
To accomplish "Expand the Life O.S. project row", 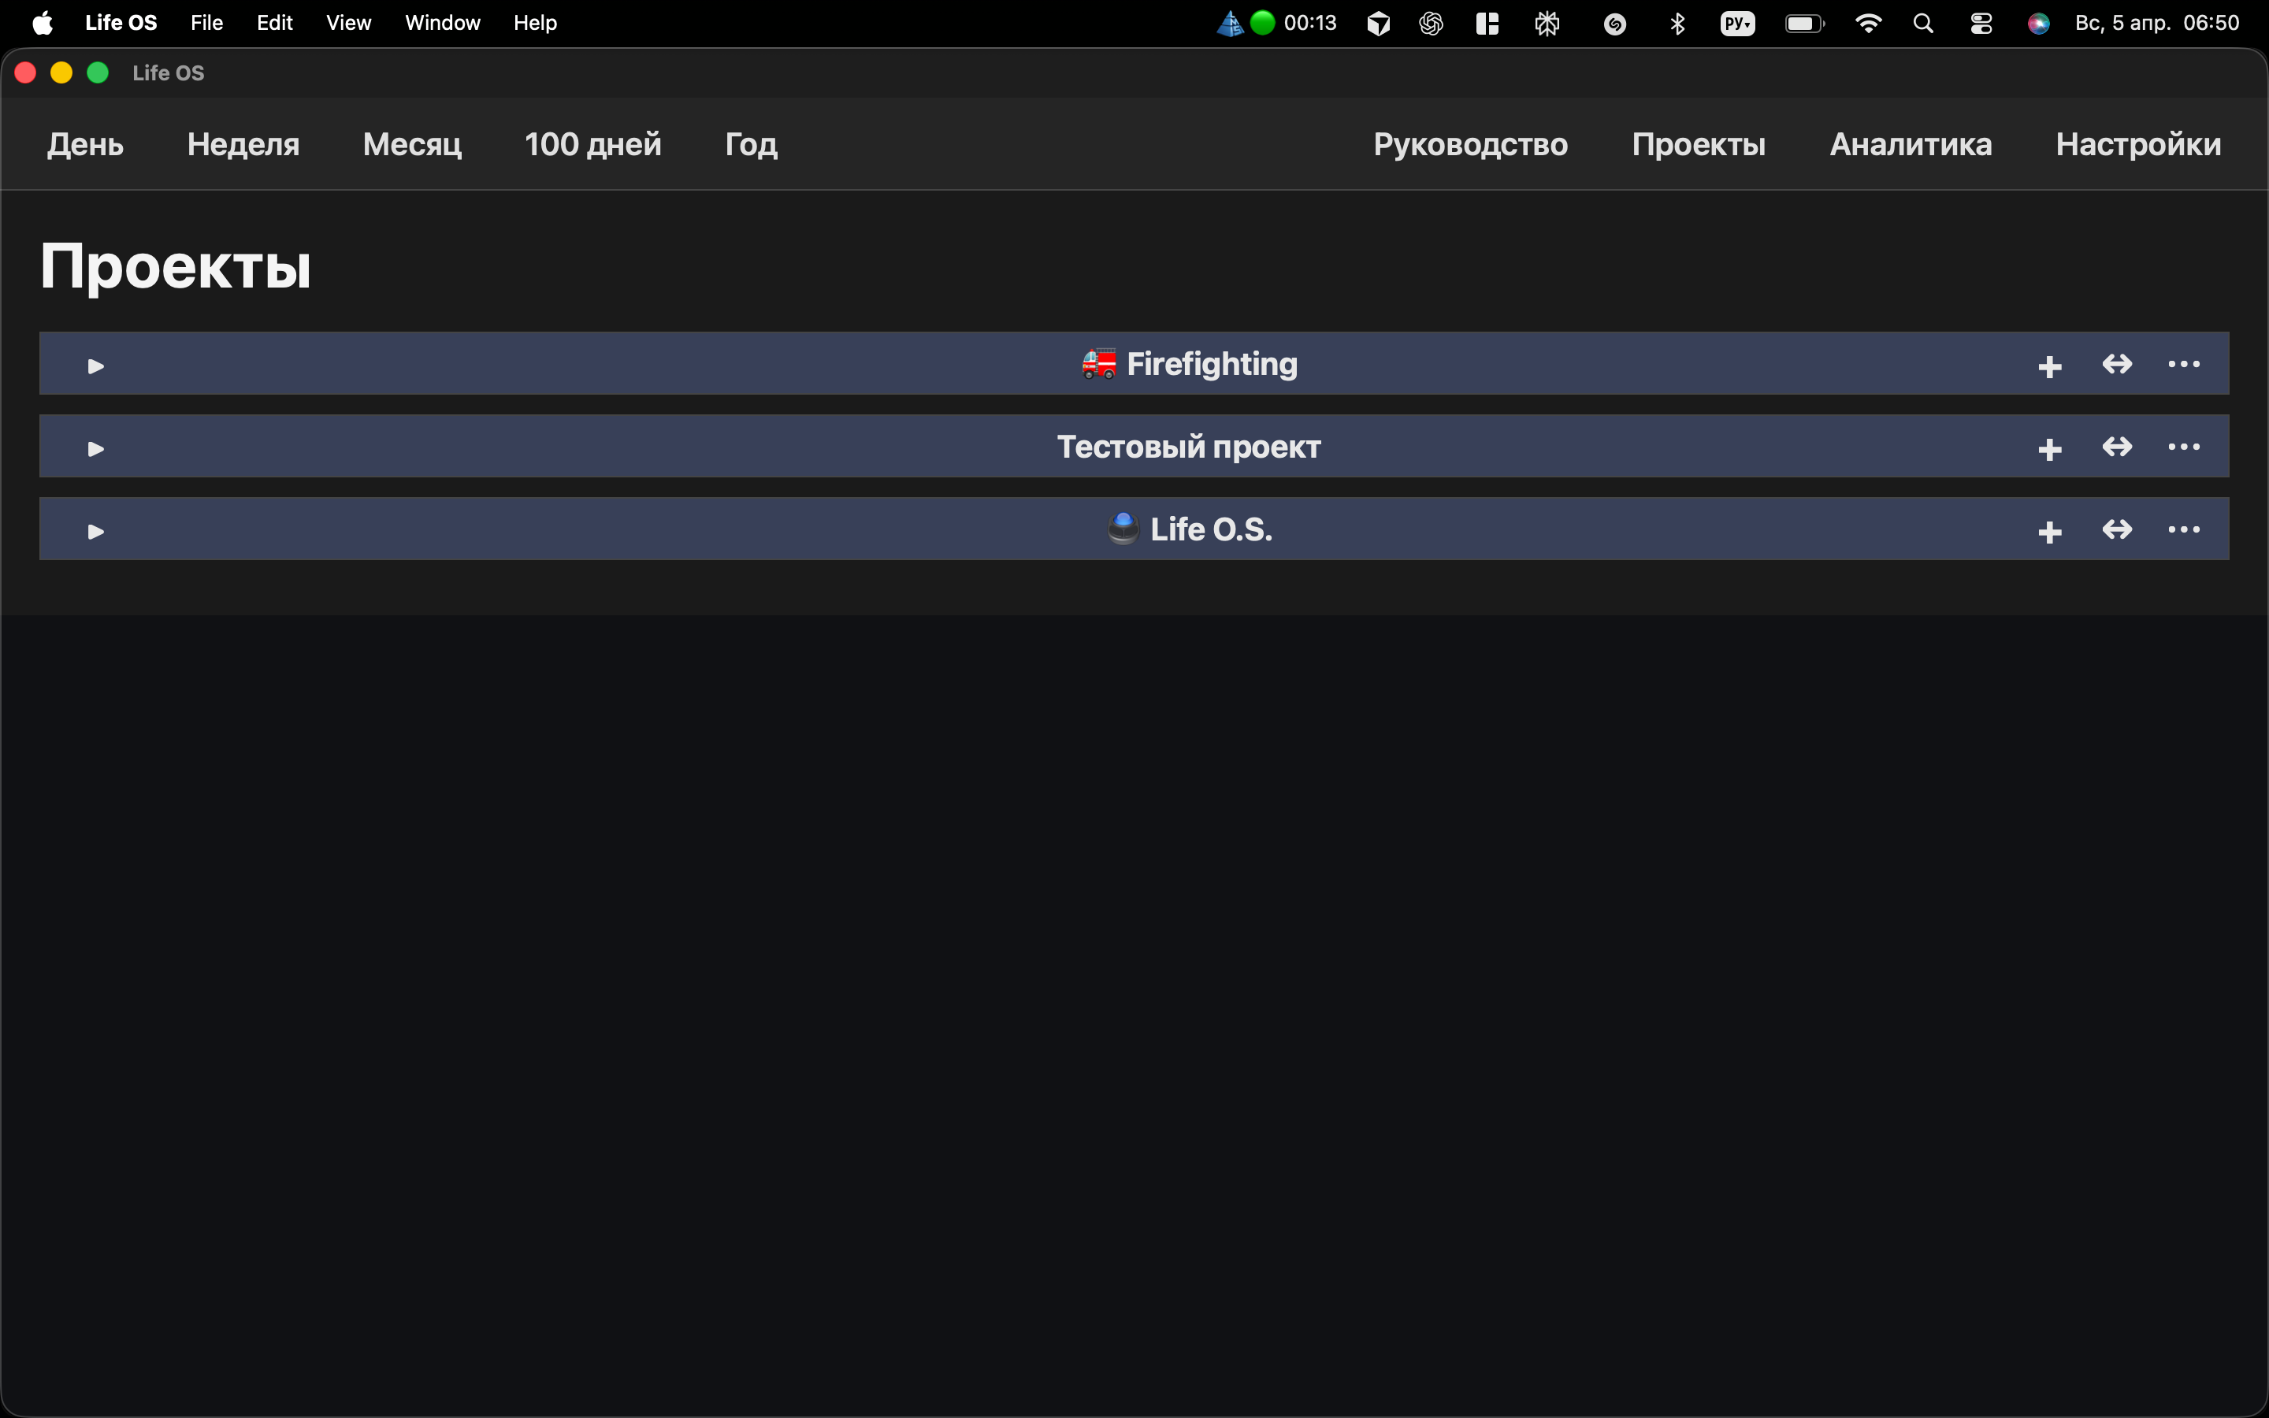I will (95, 532).
